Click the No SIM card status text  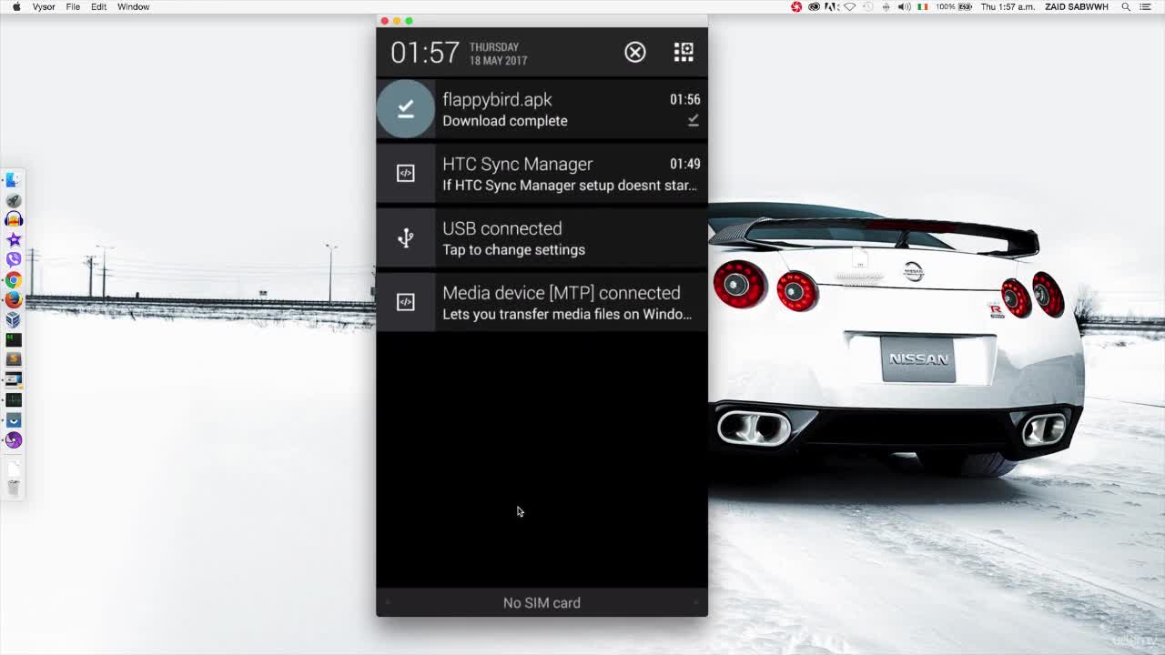pyautogui.click(x=542, y=602)
